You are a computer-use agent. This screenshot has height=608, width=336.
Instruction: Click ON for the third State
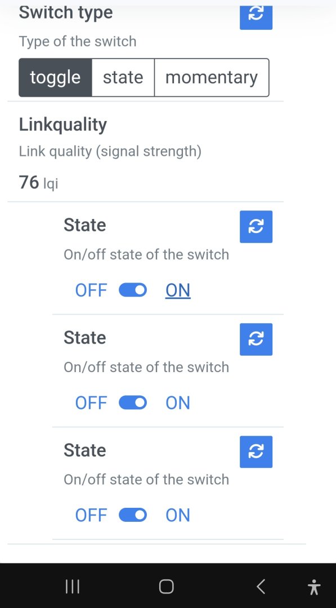[x=178, y=515]
